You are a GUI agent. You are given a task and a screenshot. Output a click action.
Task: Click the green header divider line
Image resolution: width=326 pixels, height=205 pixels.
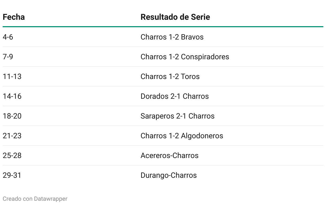(x=163, y=27)
